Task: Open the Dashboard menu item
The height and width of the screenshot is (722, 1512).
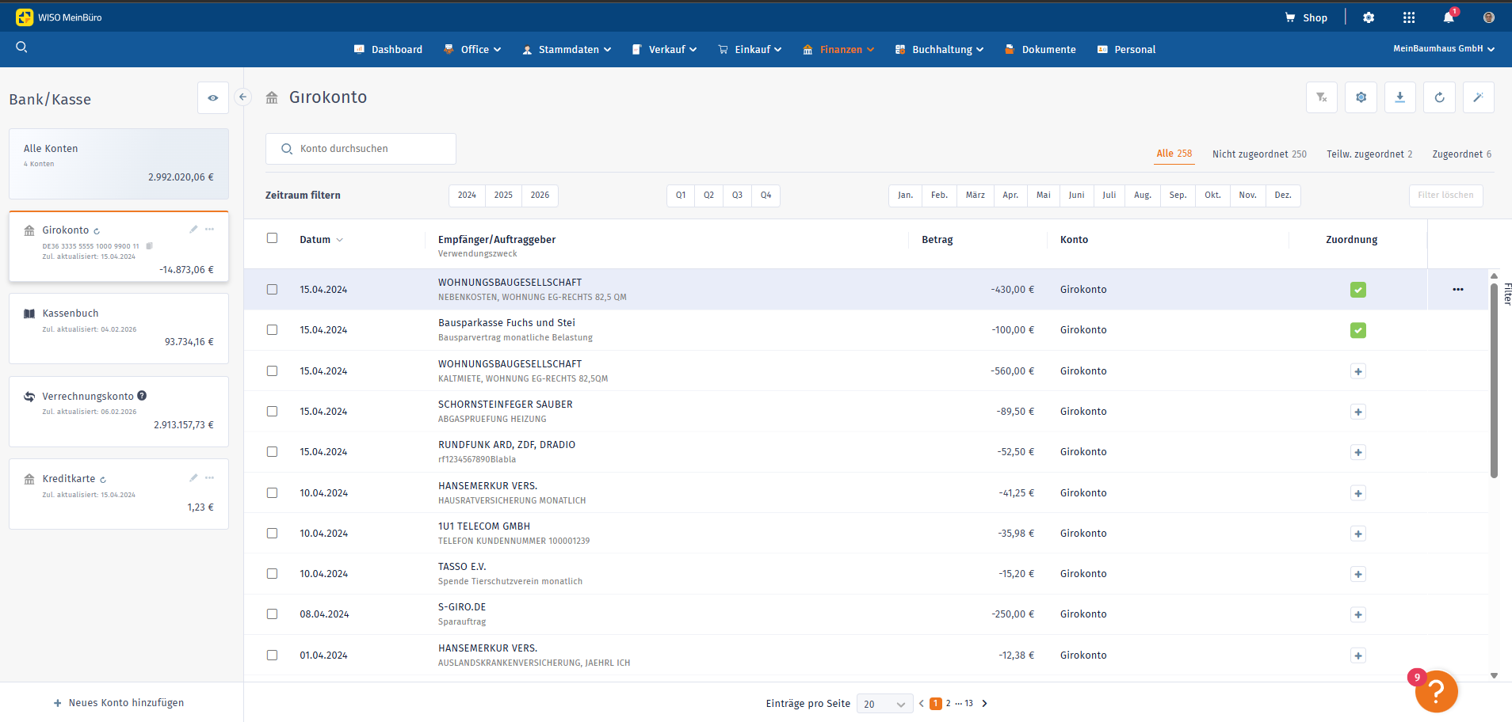Action: [388, 49]
